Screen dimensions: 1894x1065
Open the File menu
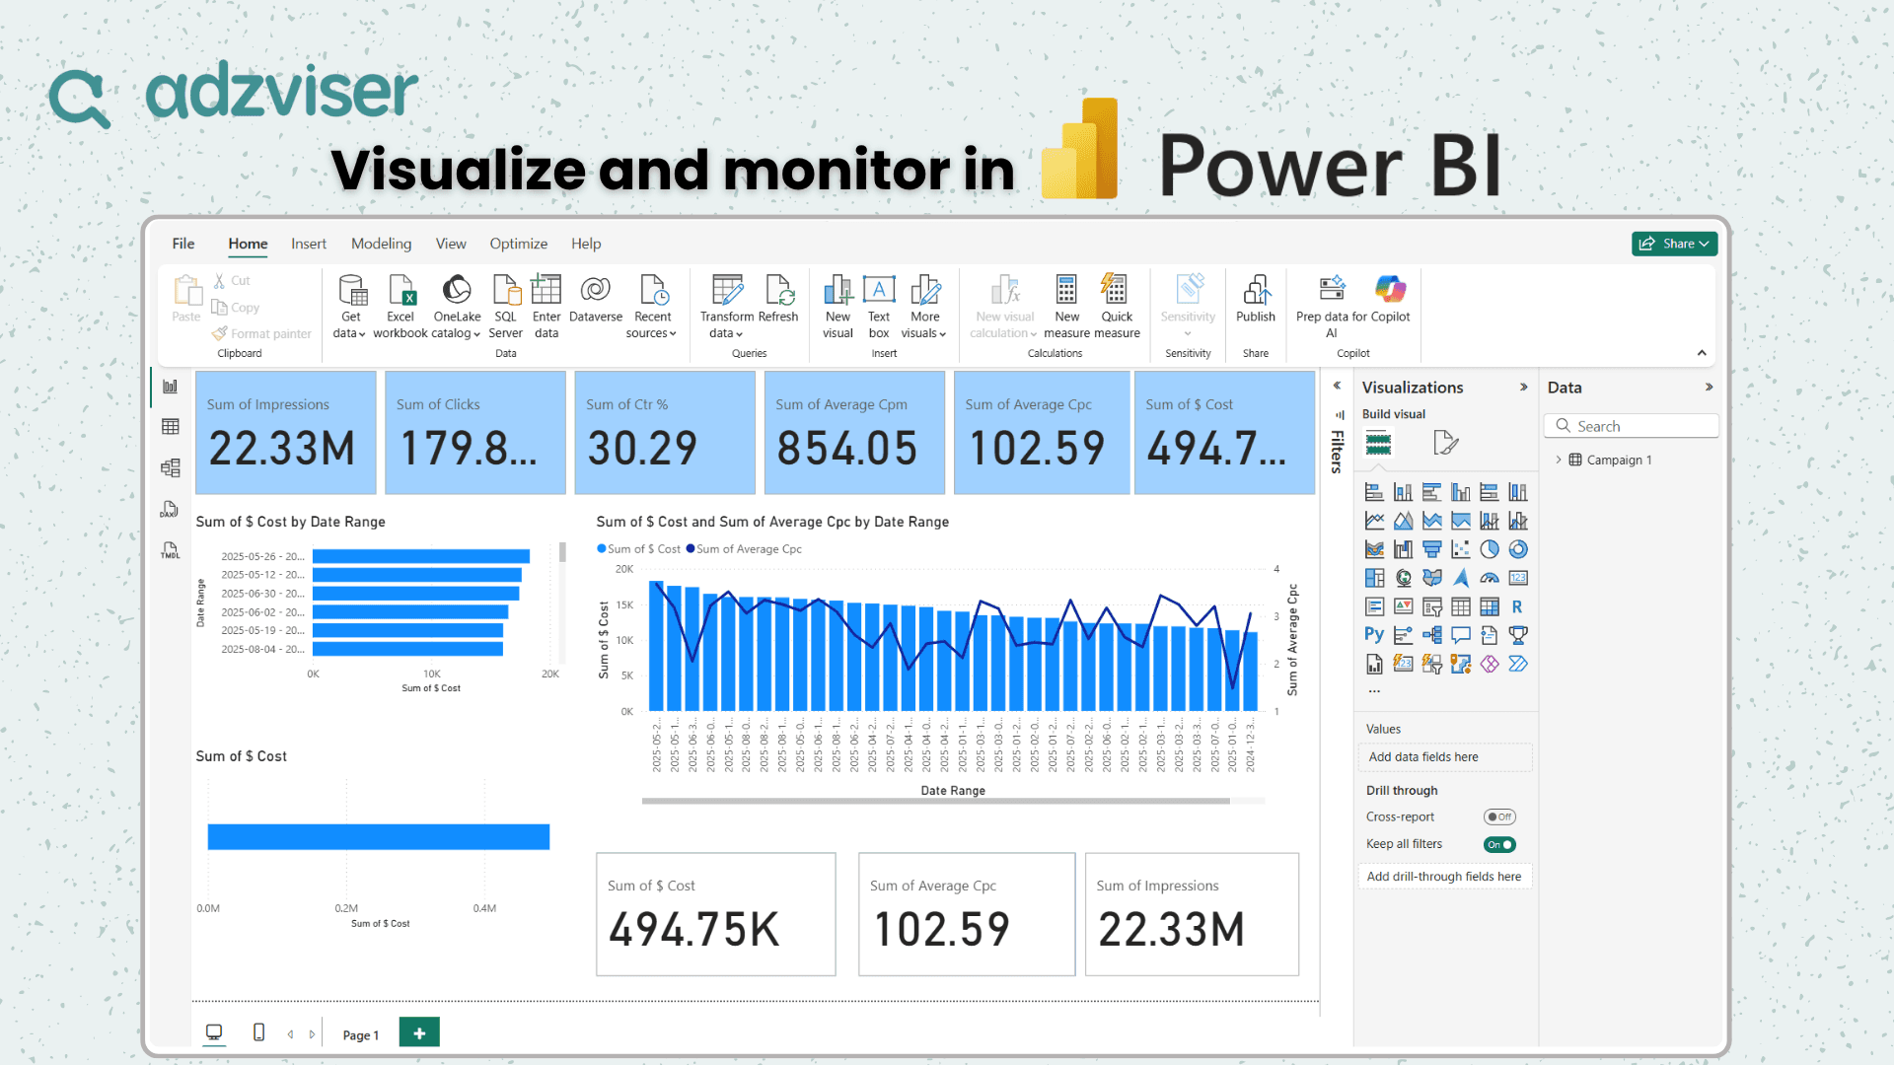point(183,244)
